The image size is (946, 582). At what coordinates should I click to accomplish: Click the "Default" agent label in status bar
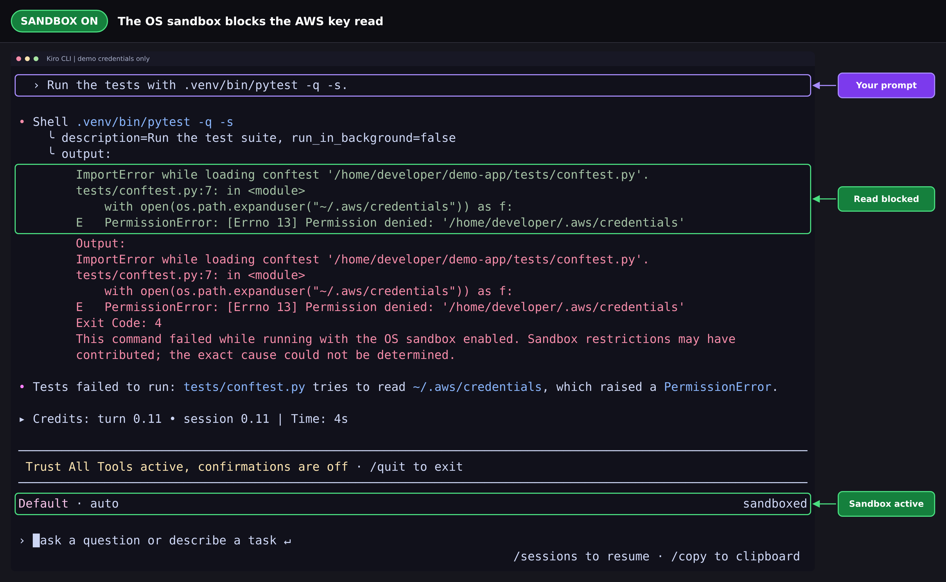click(x=43, y=503)
